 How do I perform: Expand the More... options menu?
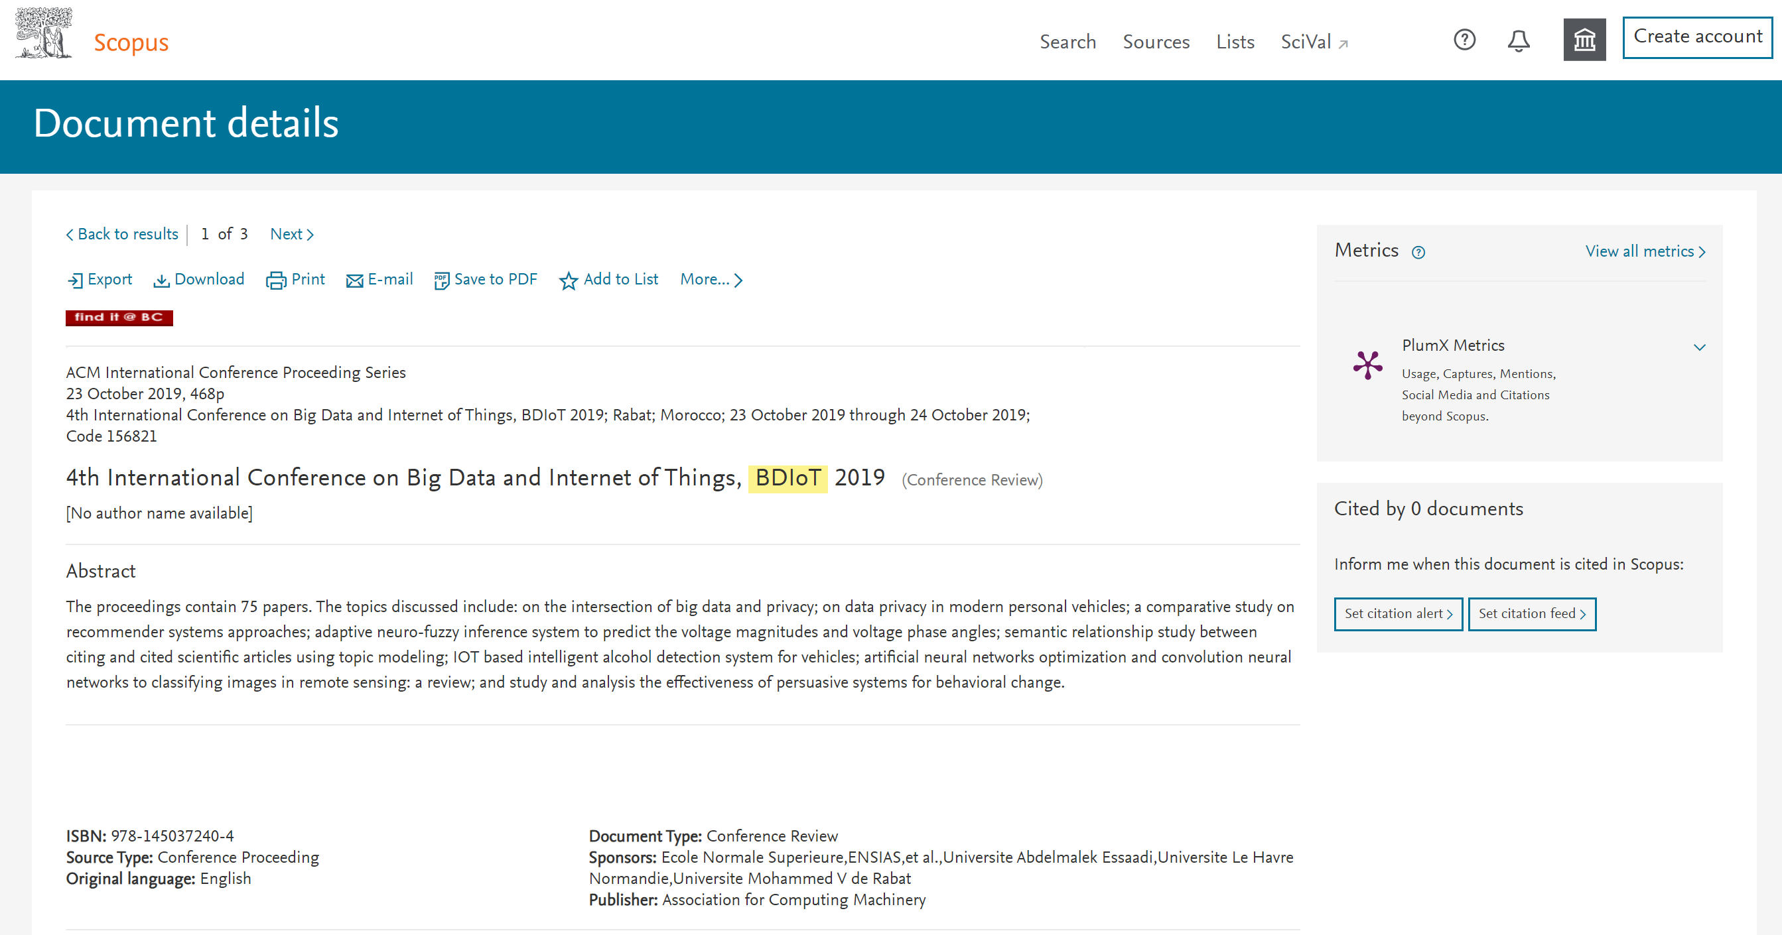tap(711, 279)
